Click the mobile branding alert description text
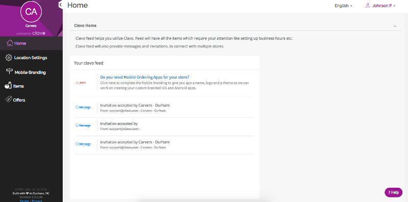408x202 pixels. (x=174, y=85)
